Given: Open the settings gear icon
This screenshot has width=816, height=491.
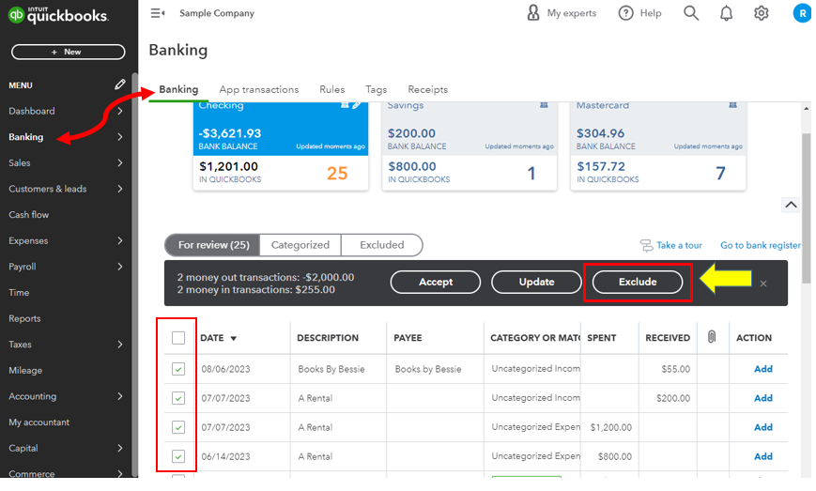Looking at the screenshot, I should pyautogui.click(x=762, y=13).
